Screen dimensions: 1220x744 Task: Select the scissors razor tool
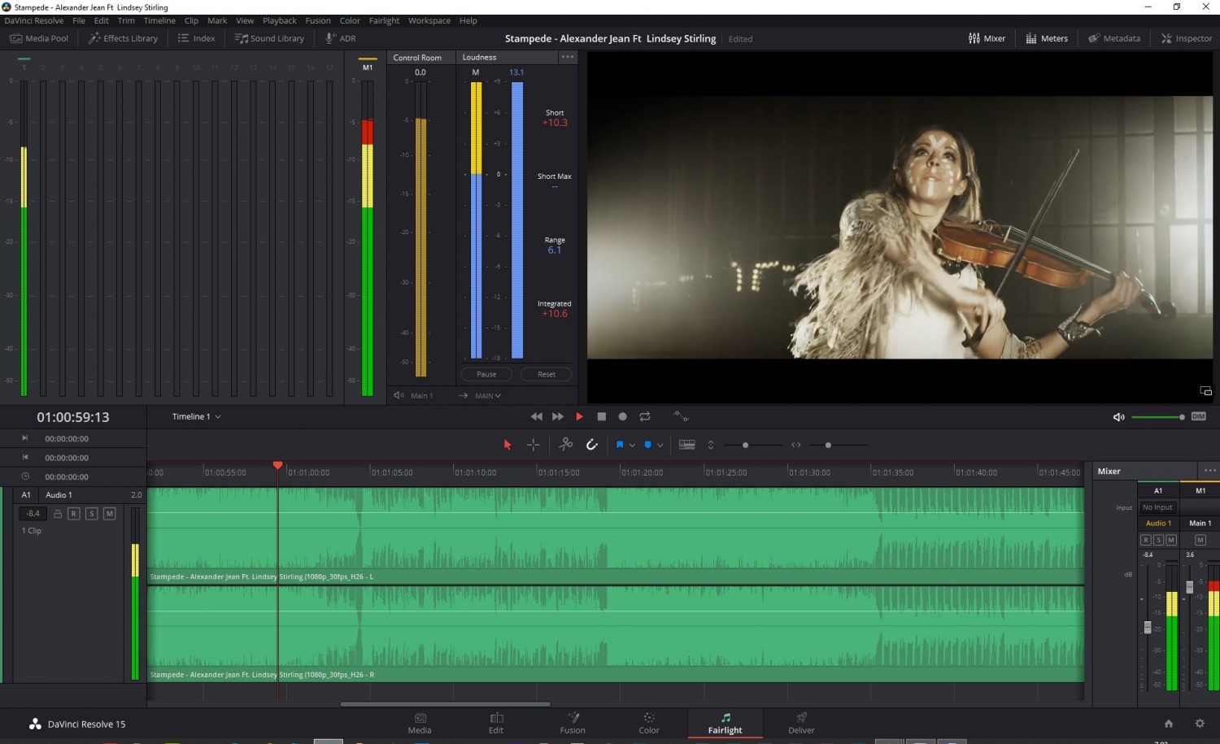click(566, 445)
